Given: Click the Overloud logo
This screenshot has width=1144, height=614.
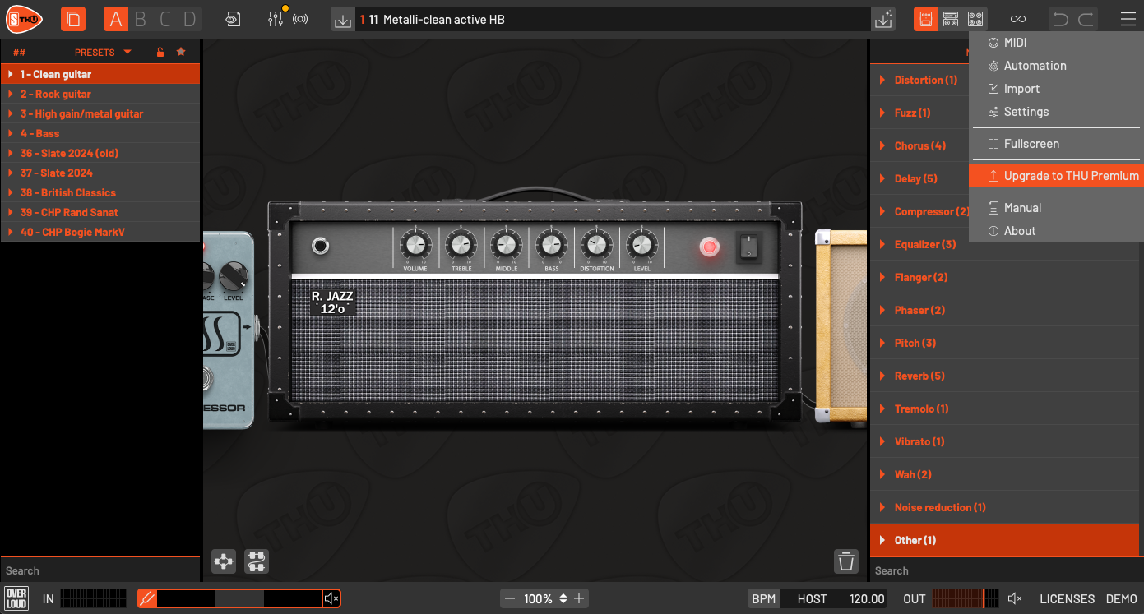Looking at the screenshot, I should coord(16,598).
